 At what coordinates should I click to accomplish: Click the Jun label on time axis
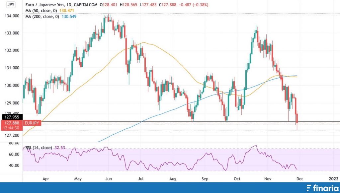pyautogui.click(x=109, y=179)
